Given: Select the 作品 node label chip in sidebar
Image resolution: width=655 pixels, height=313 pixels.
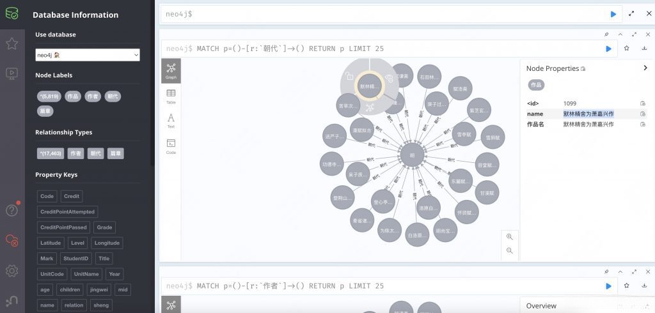Looking at the screenshot, I should tap(73, 96).
